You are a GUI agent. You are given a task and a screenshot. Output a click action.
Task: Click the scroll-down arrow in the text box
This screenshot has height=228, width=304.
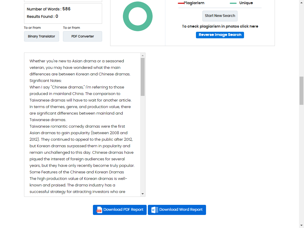click(x=143, y=194)
